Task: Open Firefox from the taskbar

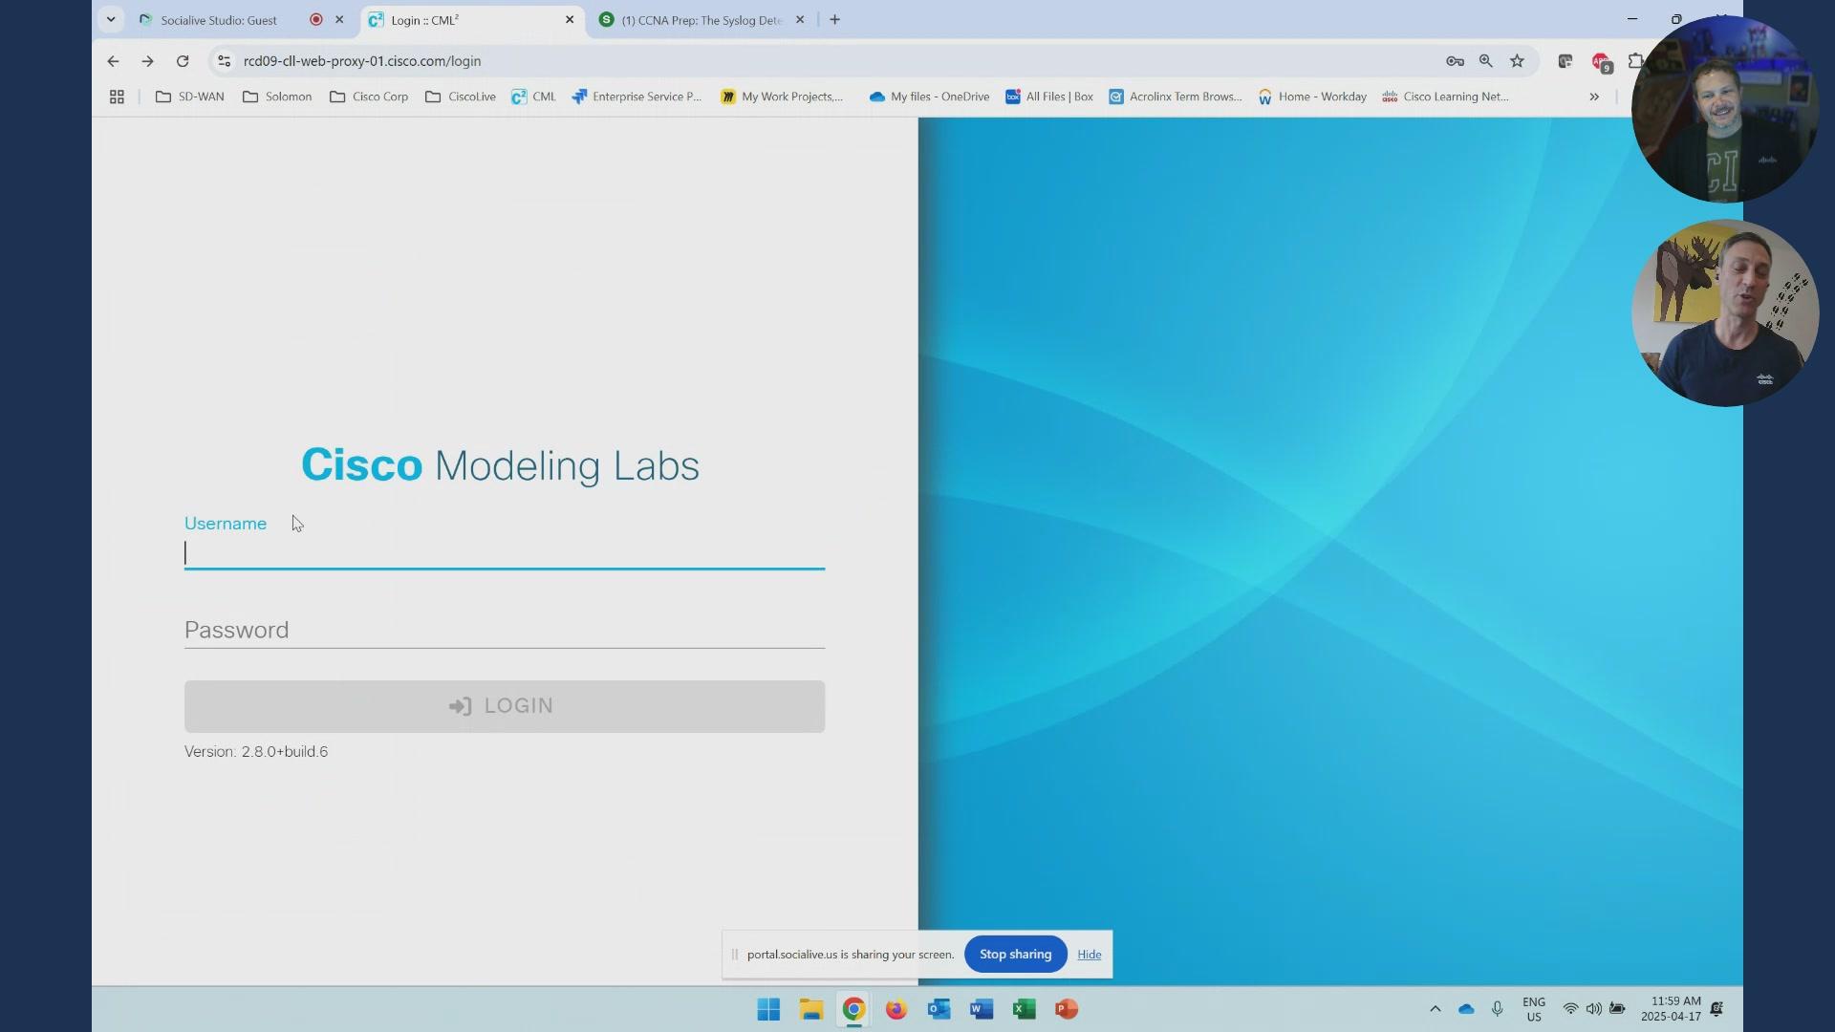Action: 896,1009
